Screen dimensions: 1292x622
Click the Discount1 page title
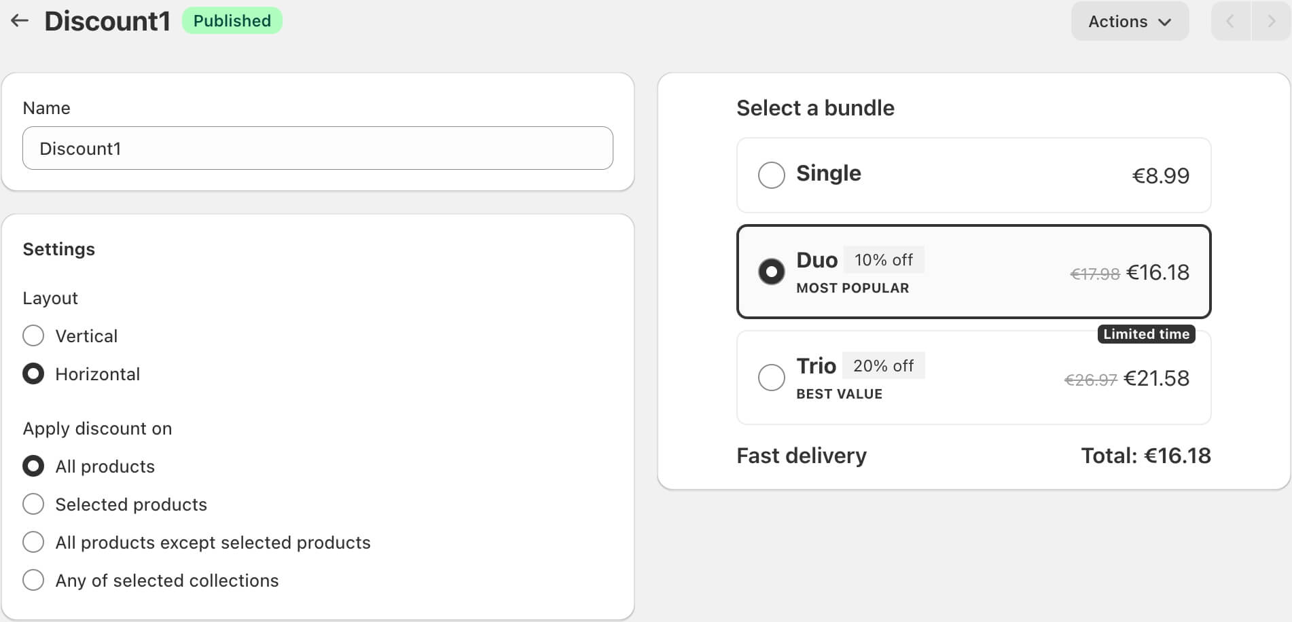tap(107, 21)
